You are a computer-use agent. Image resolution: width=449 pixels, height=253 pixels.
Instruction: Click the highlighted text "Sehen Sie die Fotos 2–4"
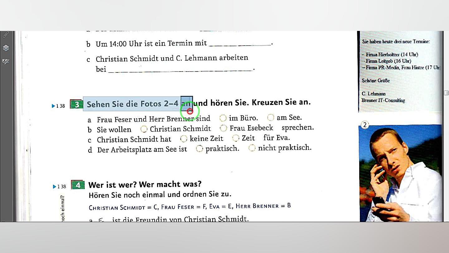pyautogui.click(x=133, y=104)
